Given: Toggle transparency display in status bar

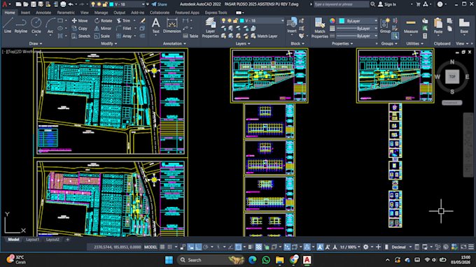Looking at the screenshot, I should (x=258, y=247).
